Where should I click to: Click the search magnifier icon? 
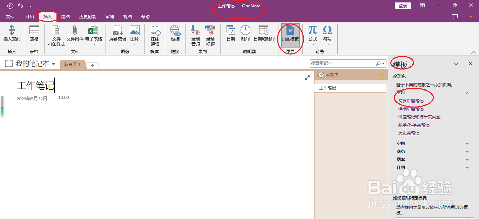pos(378,64)
